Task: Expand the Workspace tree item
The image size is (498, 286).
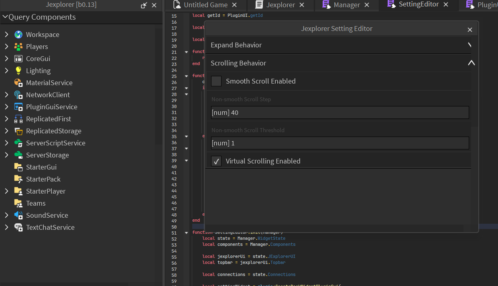Action: coord(7,35)
